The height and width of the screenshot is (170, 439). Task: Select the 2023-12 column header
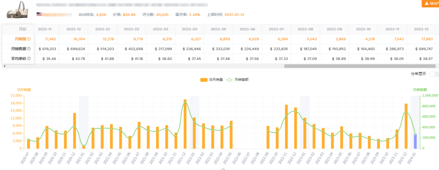point(421,29)
